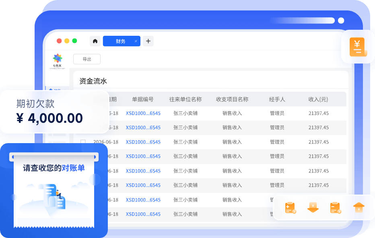
Task: Select the clipboard-with-minus yen icon
Action: [x=336, y=207]
